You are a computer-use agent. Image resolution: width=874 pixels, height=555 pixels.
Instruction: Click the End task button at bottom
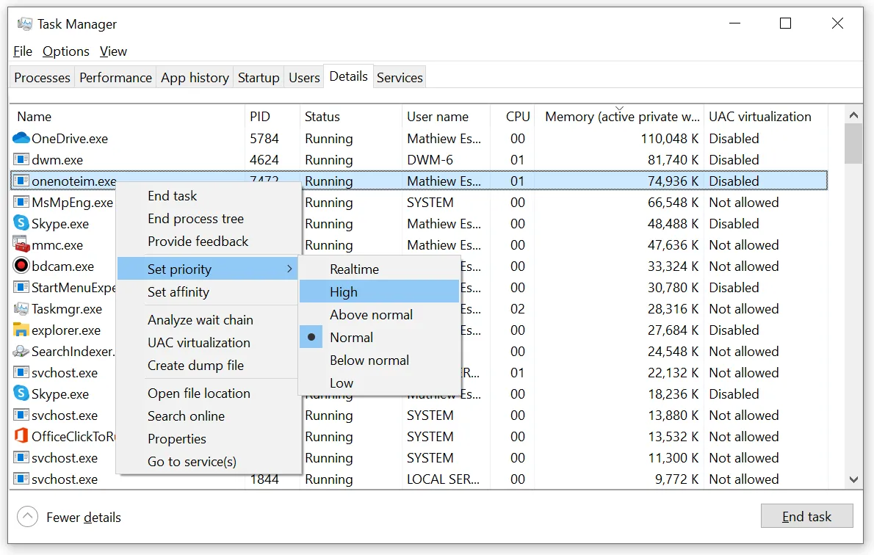(806, 516)
